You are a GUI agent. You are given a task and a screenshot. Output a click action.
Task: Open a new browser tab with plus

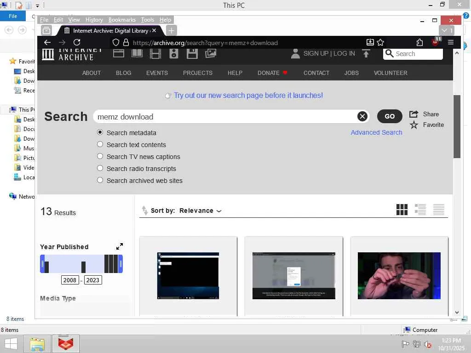coord(171,31)
